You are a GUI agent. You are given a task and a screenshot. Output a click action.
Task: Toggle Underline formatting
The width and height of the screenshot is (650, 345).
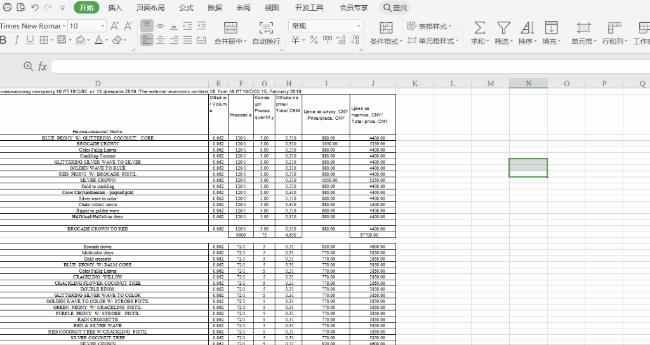point(30,40)
